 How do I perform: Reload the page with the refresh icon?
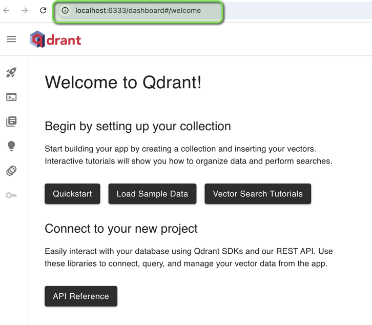pos(43,10)
